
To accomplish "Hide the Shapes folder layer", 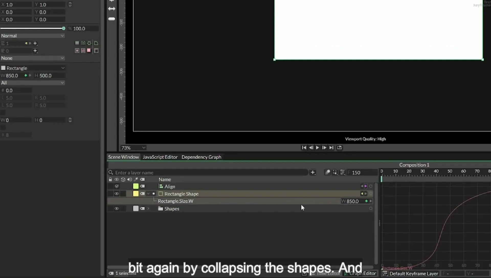I will point(117,208).
